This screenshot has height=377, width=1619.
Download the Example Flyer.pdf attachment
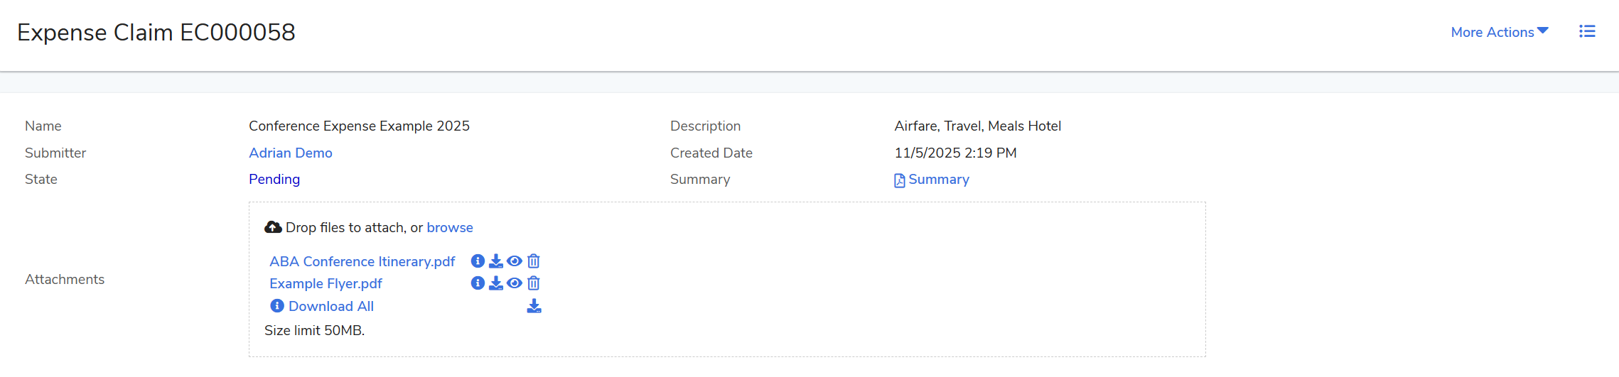click(496, 283)
